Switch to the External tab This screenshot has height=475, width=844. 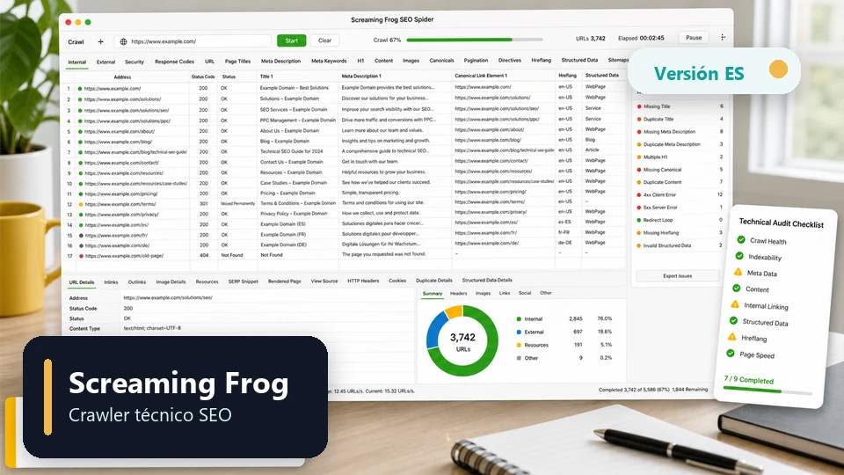coord(106,62)
